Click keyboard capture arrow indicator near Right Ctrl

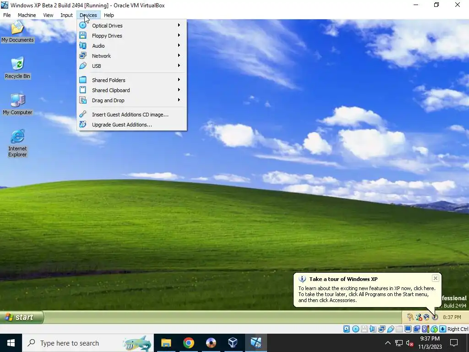[x=443, y=329]
